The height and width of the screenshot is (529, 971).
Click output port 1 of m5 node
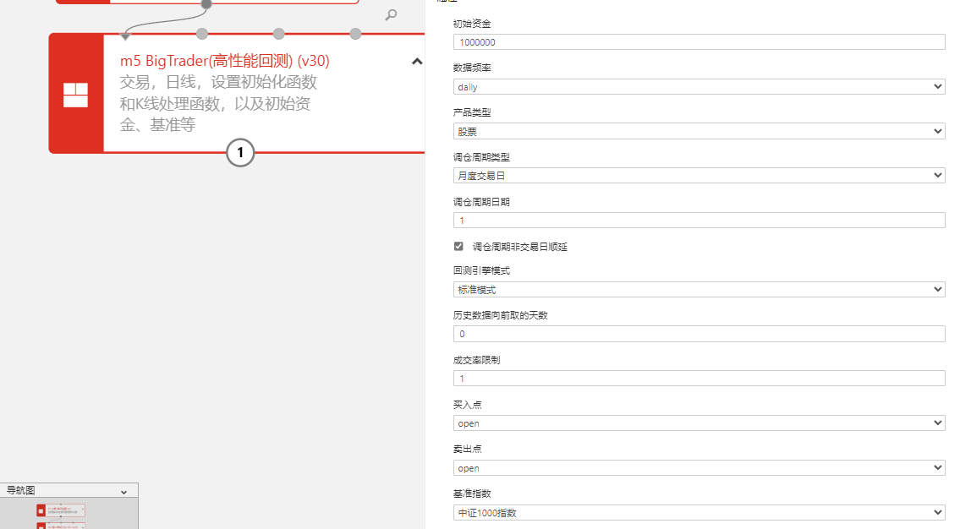coord(240,153)
